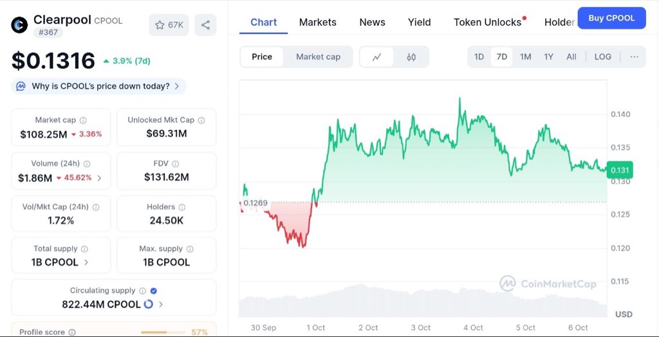Click the $69.31M unlocked cap value
The height and width of the screenshot is (337, 659).
pos(167,134)
